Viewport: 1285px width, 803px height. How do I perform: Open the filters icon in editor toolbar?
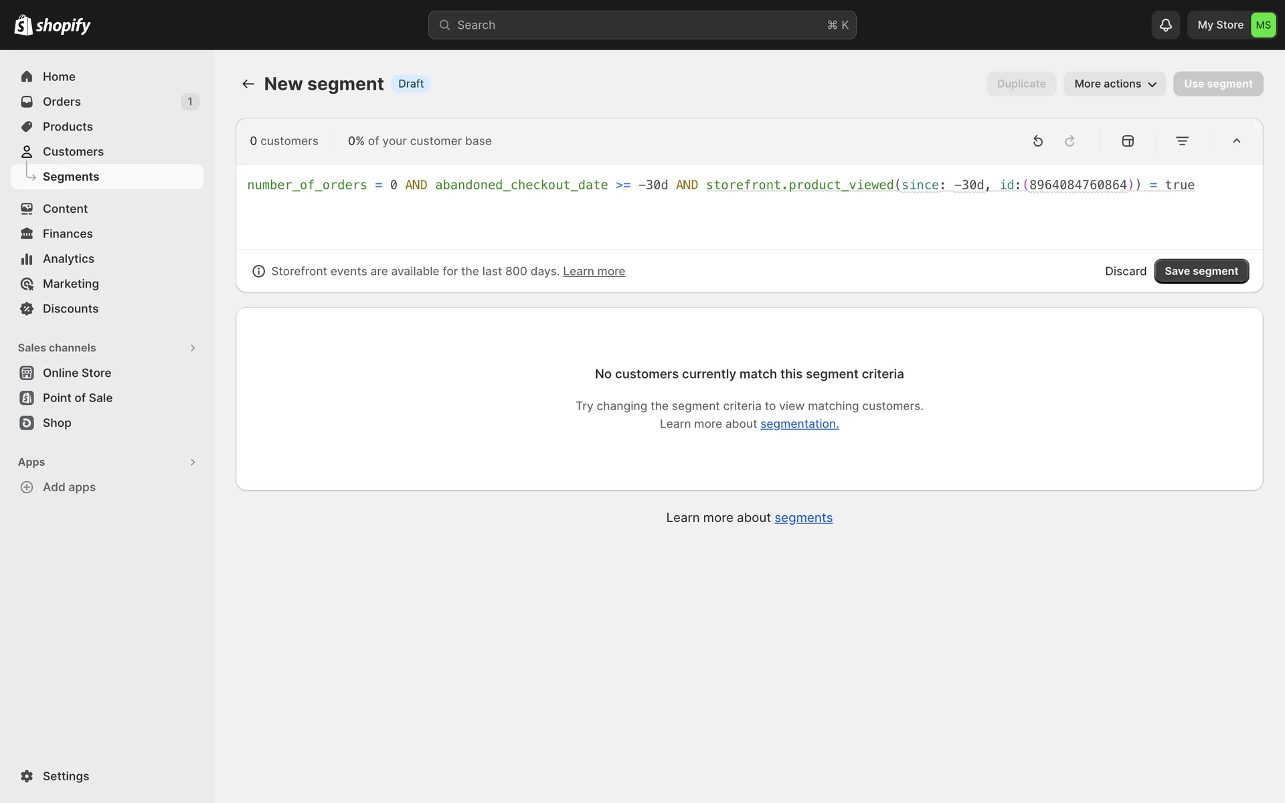[x=1182, y=141]
